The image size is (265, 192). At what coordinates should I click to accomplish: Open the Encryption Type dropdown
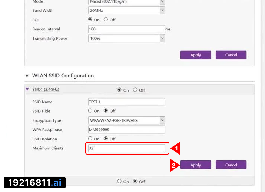click(126, 120)
